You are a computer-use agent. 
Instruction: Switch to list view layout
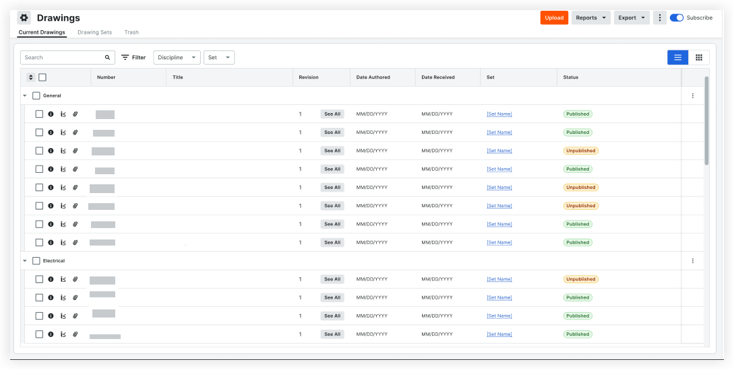click(678, 57)
